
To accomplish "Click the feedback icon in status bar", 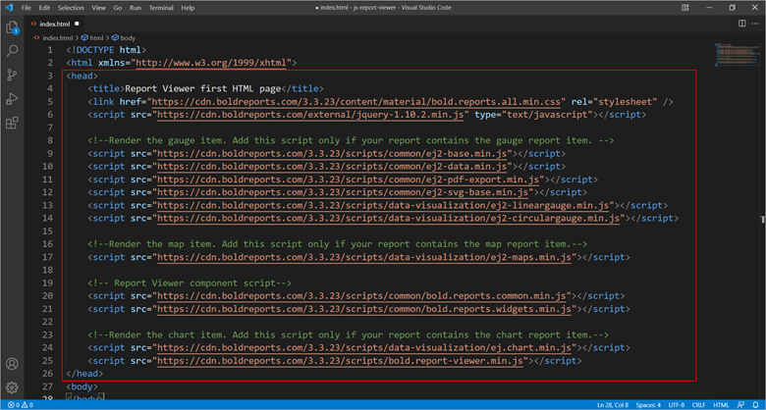I will click(741, 405).
